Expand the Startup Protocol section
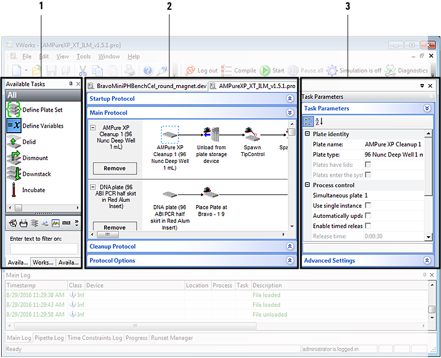 tap(290, 98)
